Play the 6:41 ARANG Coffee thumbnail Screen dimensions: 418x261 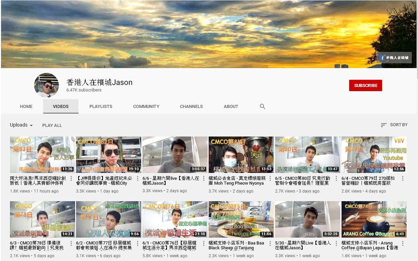[374, 220]
